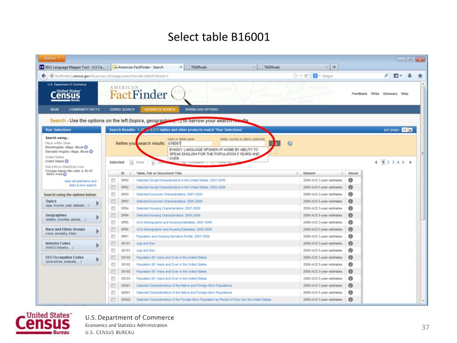
Task: Open the Download Options tab
Action: point(202,109)
